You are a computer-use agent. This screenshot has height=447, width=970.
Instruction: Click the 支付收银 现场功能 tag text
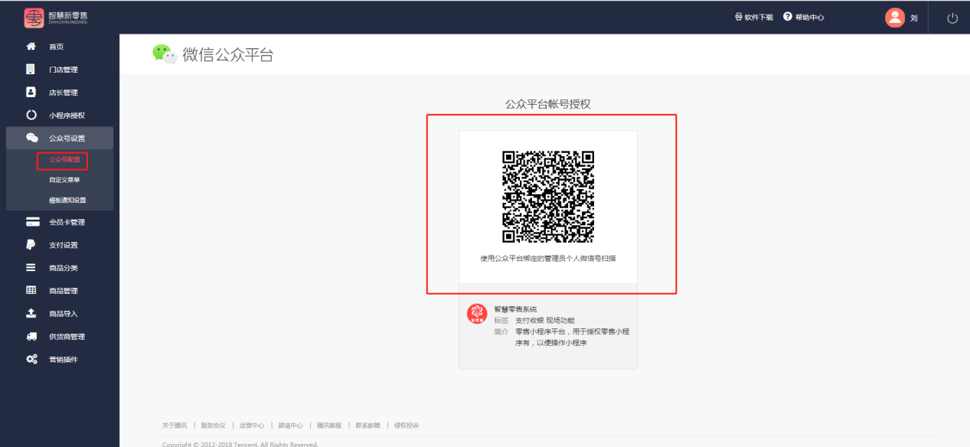545,320
